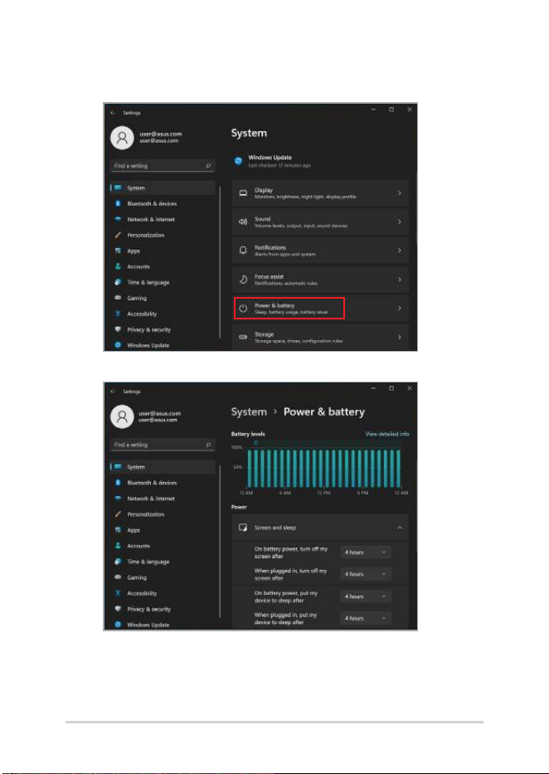The height and width of the screenshot is (774, 549).
Task: Collapse the Screen and sleep section
Action: [x=400, y=528]
